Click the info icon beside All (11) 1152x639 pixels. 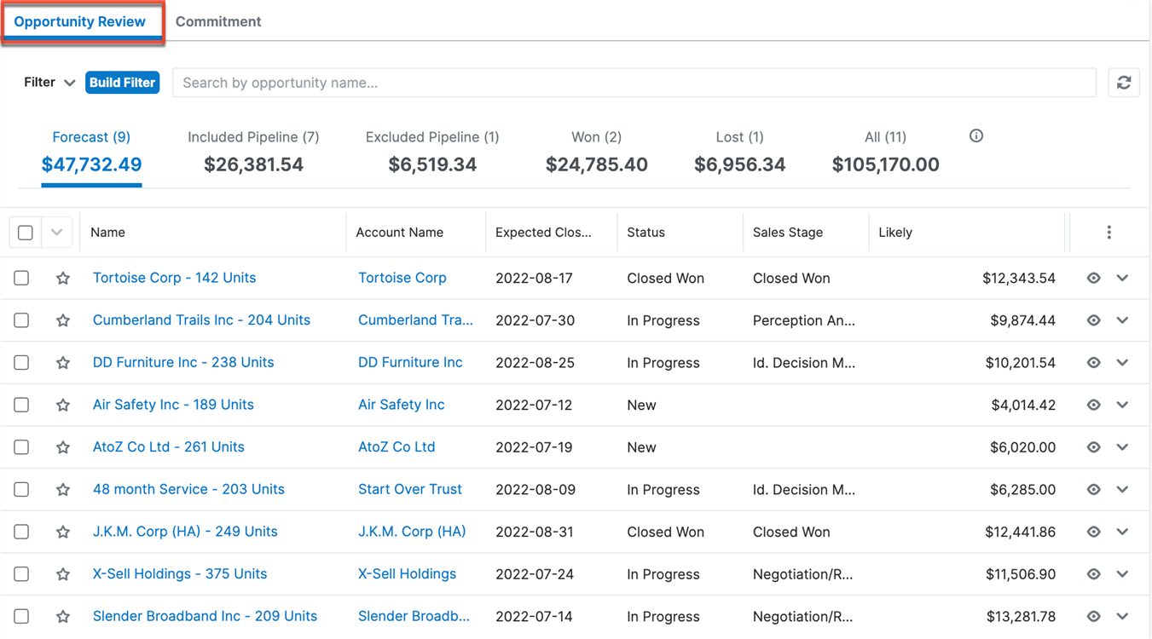pyautogui.click(x=976, y=136)
